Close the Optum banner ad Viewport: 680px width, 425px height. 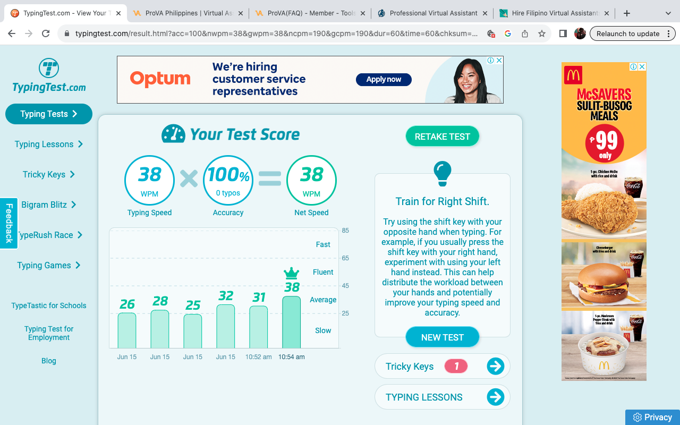coord(499,61)
